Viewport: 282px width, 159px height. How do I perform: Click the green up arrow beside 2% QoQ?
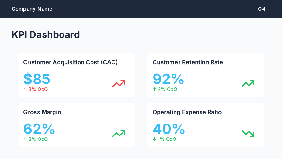(x=154, y=89)
